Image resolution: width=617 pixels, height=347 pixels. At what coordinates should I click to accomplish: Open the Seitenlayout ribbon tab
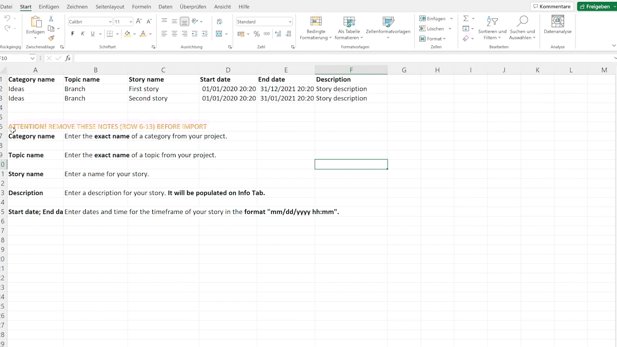(110, 7)
